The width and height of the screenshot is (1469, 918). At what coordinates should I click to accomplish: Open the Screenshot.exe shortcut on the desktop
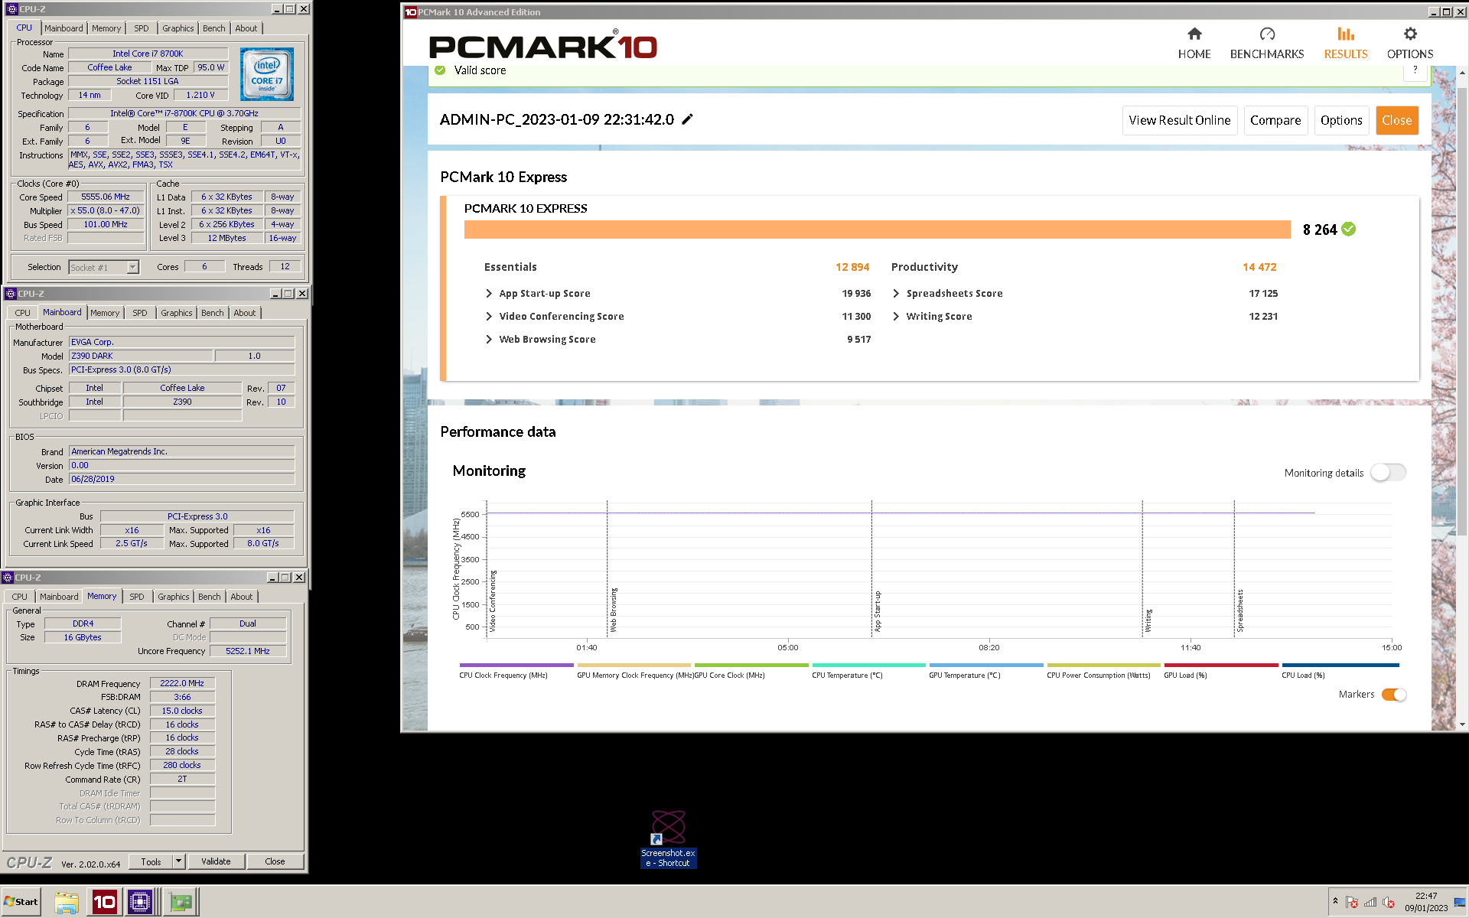669,839
